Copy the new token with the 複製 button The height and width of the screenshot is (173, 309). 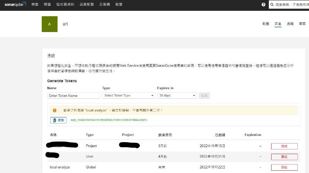pos(58,120)
